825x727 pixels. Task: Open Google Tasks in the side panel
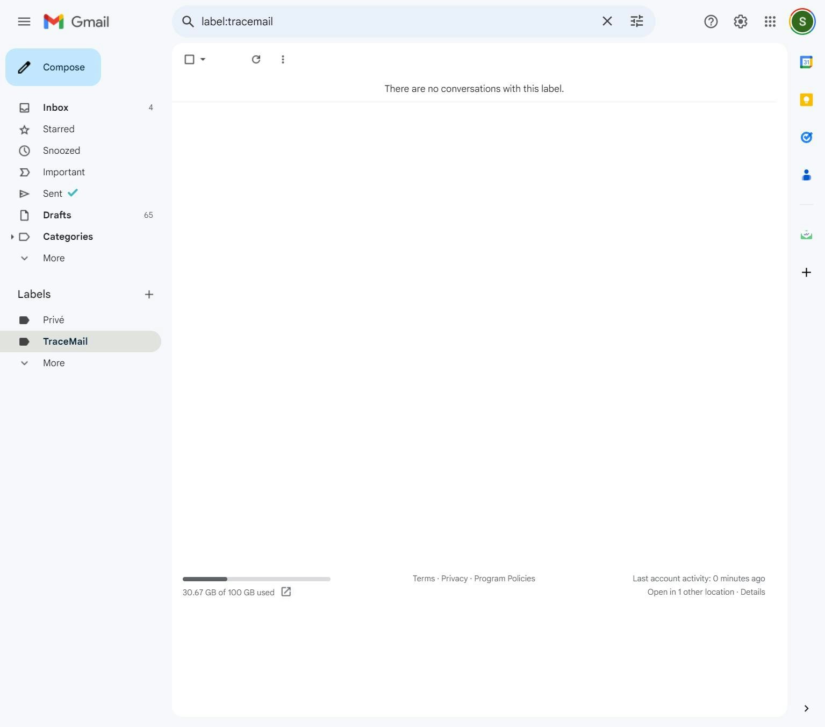pos(806,137)
